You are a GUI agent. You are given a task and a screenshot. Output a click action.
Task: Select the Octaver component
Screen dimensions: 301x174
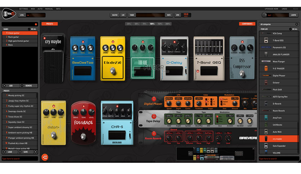pyautogui.click(x=279, y=83)
